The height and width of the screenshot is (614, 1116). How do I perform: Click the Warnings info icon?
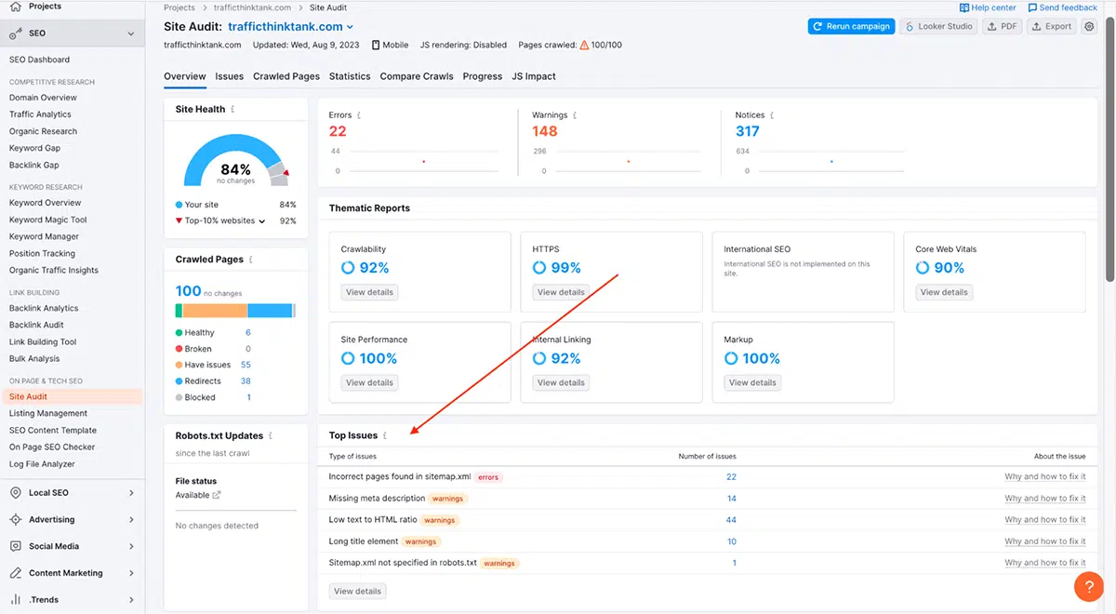tap(575, 115)
